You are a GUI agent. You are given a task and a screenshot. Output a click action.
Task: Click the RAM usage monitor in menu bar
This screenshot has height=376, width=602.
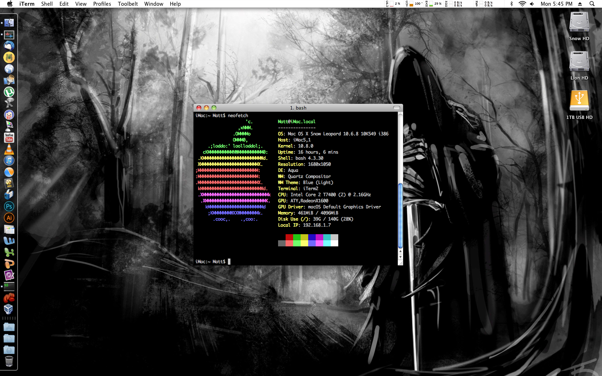pos(434,4)
